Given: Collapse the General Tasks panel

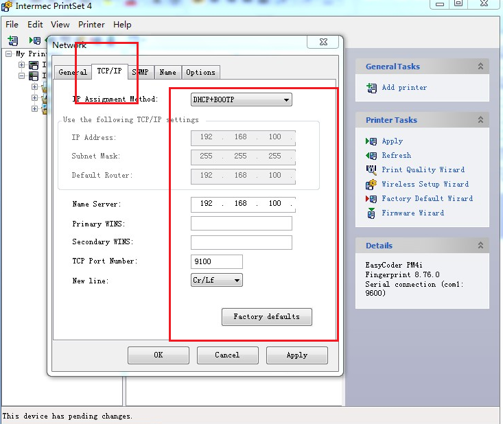Looking at the screenshot, I should pyautogui.click(x=480, y=67).
